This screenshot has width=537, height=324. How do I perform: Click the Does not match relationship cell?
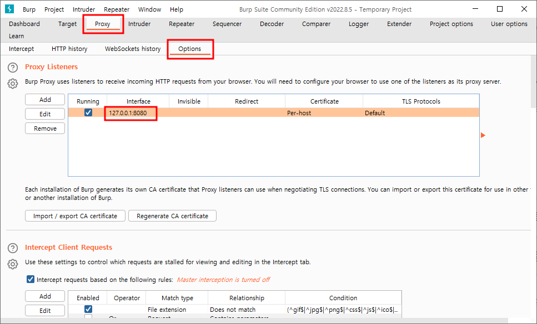click(247, 309)
